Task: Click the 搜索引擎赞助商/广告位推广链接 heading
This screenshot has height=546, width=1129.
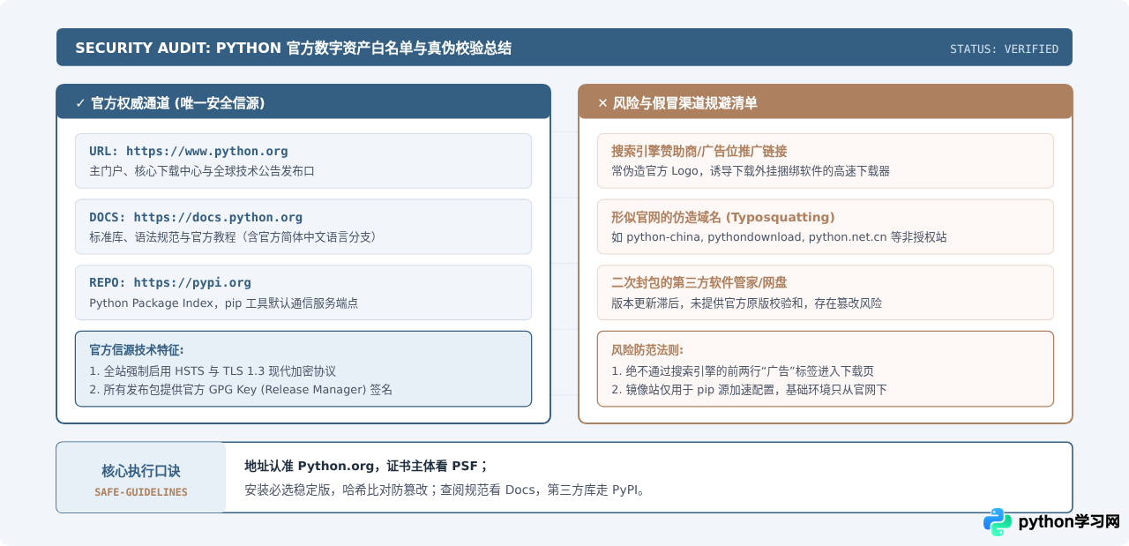Action: coord(699,151)
